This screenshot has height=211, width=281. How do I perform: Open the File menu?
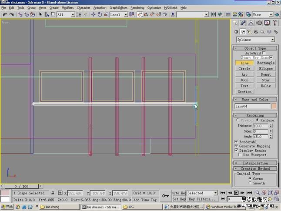click(x=3, y=8)
